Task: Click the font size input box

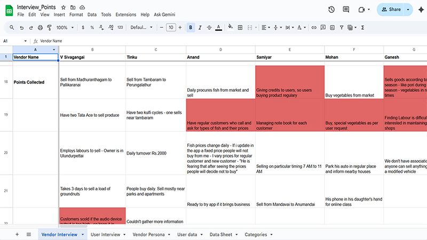Action: pyautogui.click(x=171, y=27)
